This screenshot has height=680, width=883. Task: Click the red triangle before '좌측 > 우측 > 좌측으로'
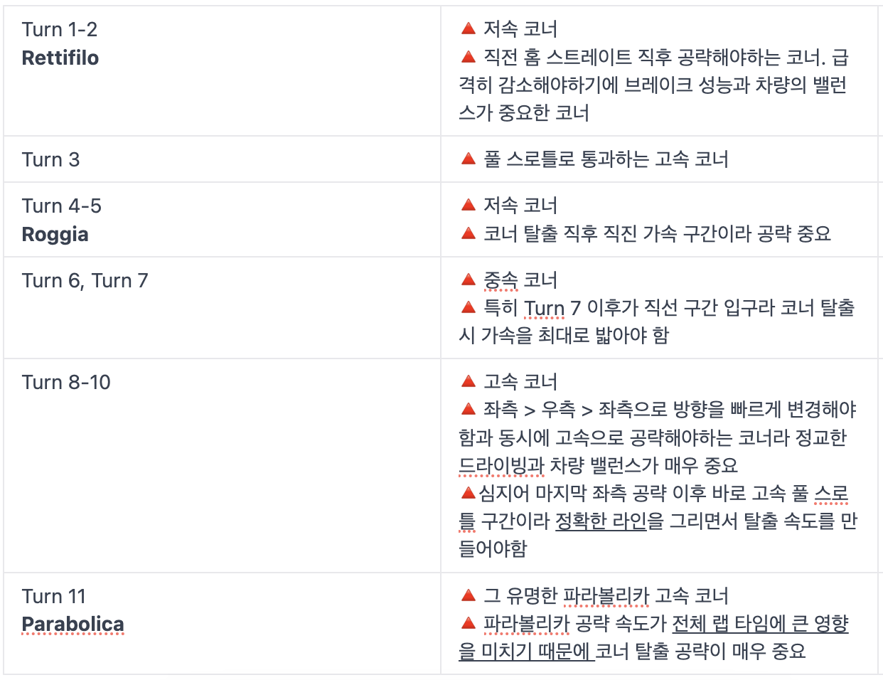tap(468, 409)
